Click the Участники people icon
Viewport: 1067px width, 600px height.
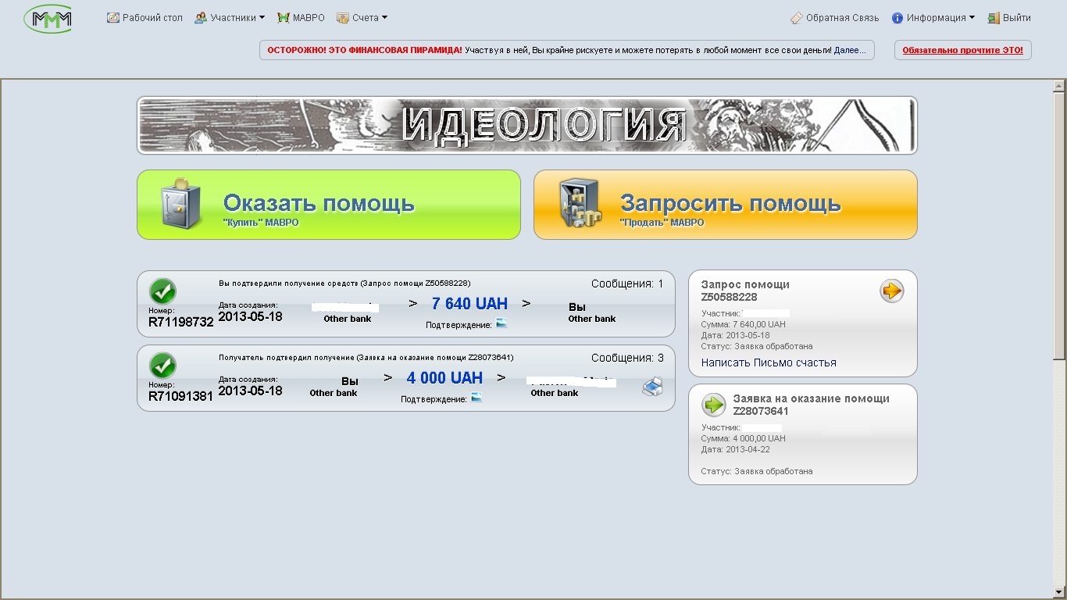pyautogui.click(x=201, y=18)
